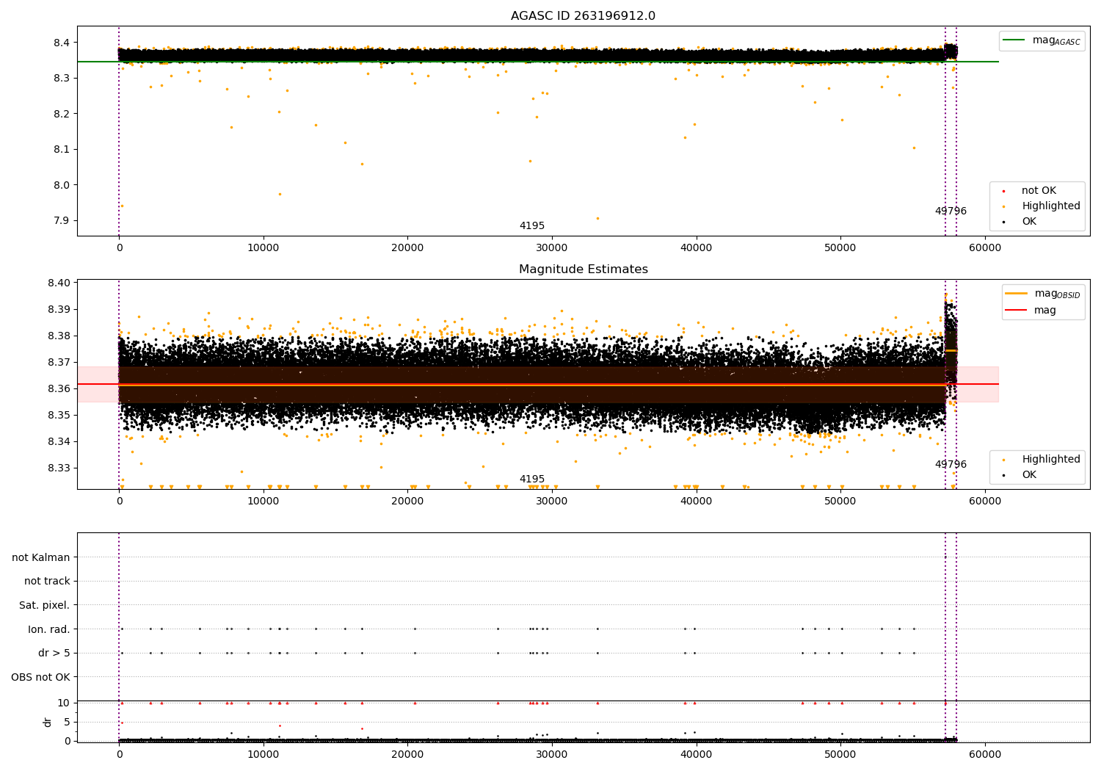The width and height of the screenshot is (1101, 771).
Task: Click the green mag AGASC legend line
Action: point(1015,40)
